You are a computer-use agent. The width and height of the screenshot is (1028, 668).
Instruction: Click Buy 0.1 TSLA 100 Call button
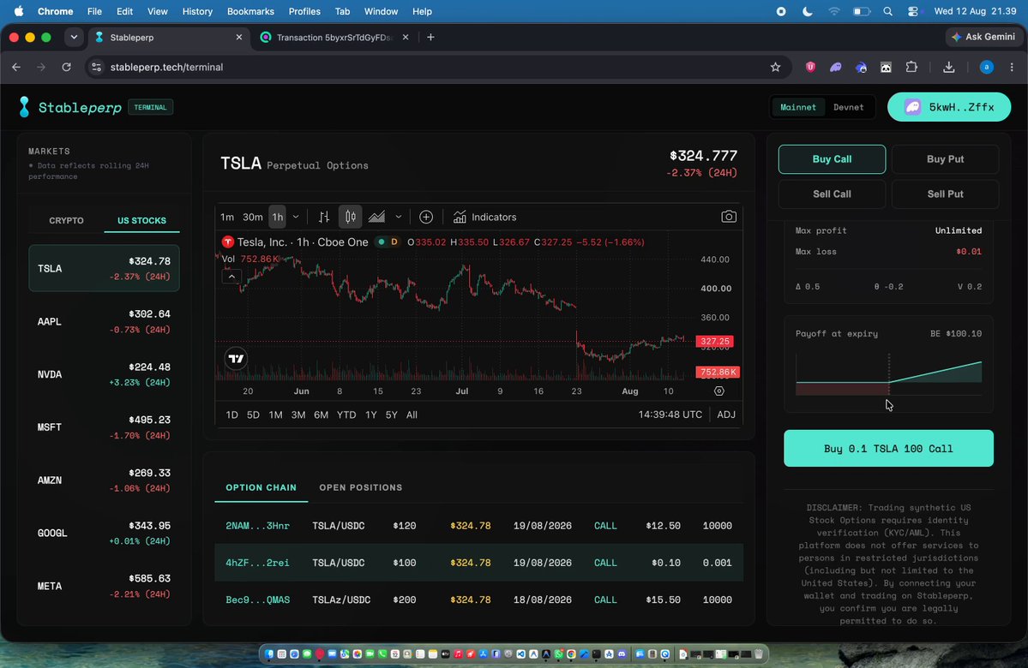(x=888, y=449)
